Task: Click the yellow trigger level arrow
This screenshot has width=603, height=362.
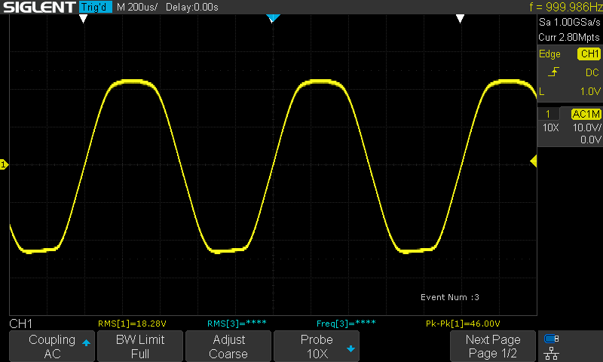Action: pyautogui.click(x=534, y=161)
